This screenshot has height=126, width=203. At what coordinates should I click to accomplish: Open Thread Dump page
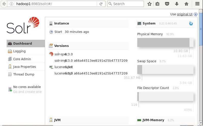[24, 74]
